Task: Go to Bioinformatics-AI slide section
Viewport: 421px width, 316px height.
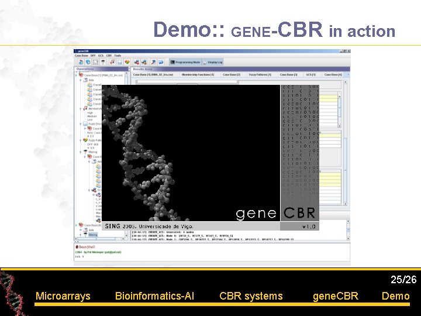Action: 154,296
